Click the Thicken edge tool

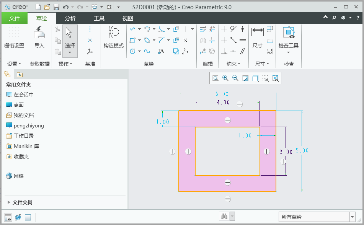(176, 40)
